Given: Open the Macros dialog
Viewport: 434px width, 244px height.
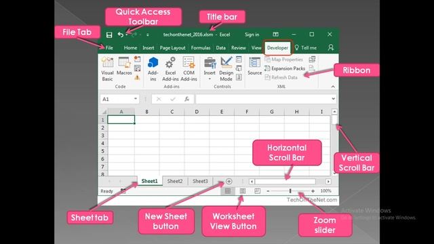Looking at the screenshot, I should coord(124,66).
